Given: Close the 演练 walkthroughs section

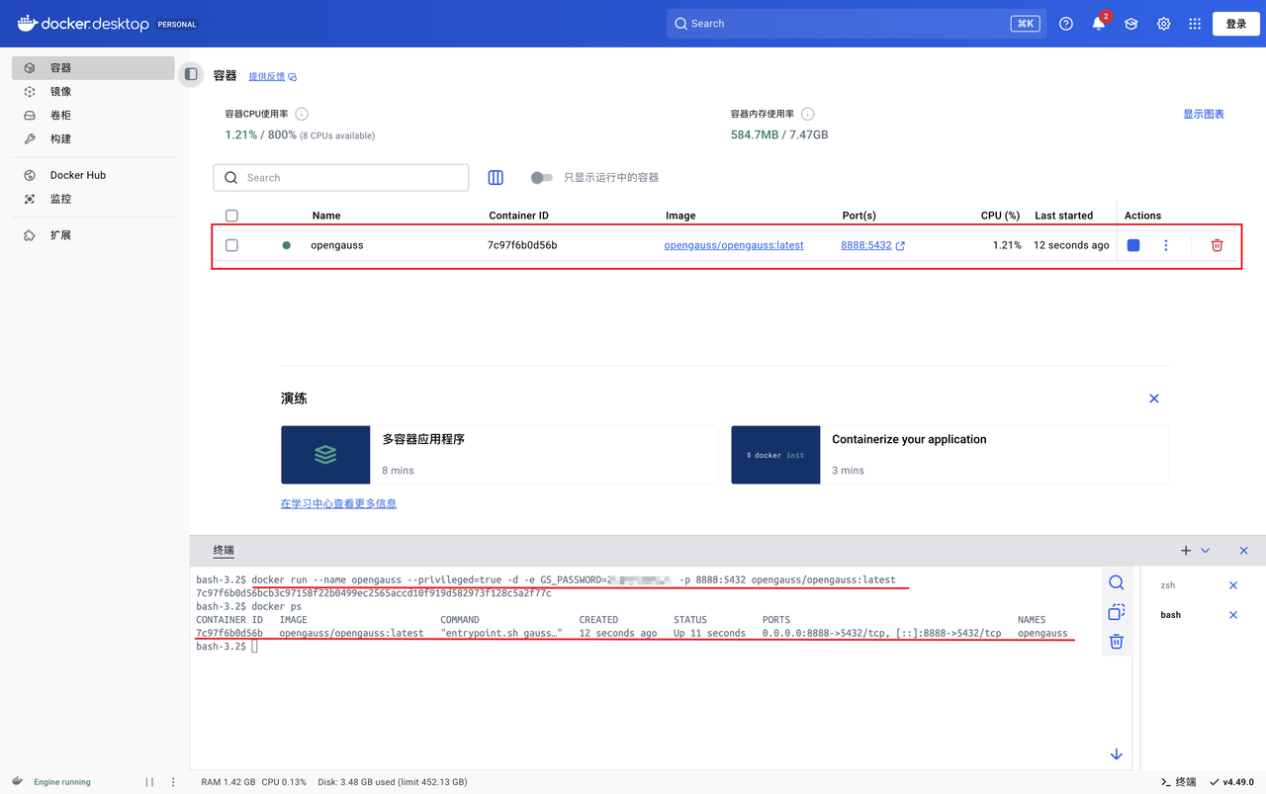Looking at the screenshot, I should pyautogui.click(x=1154, y=398).
